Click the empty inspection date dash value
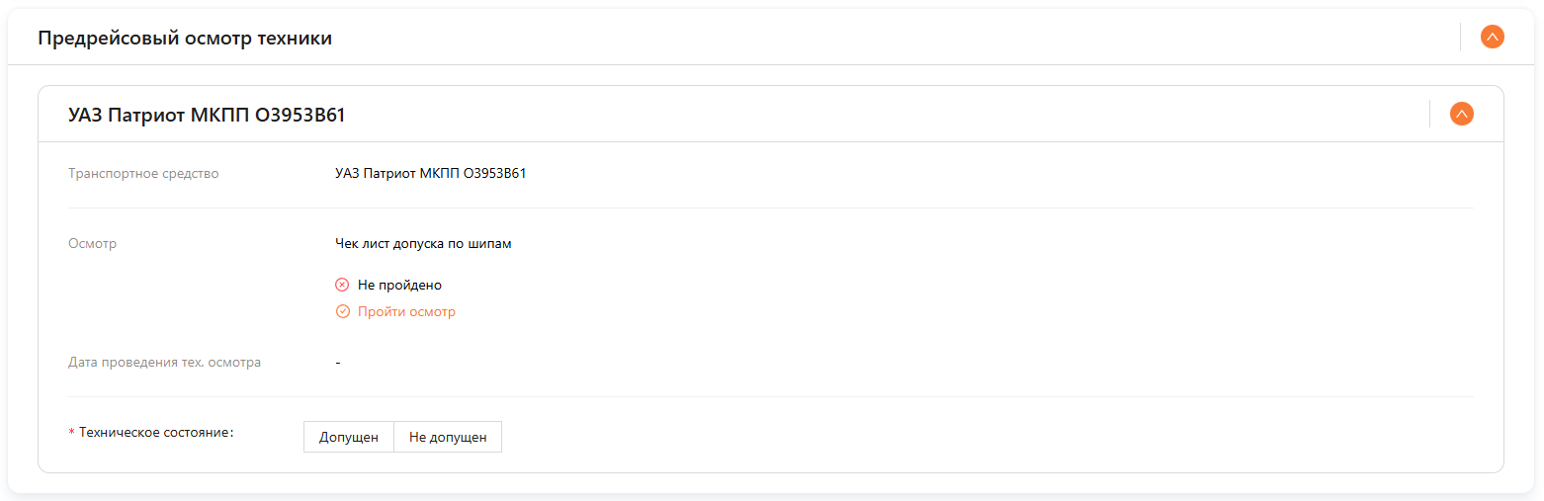 pos(338,362)
